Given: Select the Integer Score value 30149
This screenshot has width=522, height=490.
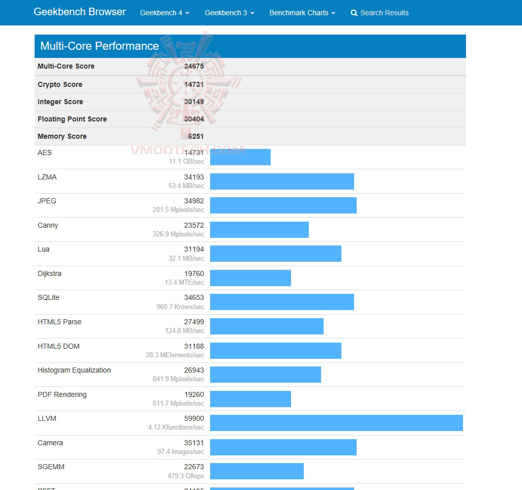Looking at the screenshot, I should coord(194,102).
